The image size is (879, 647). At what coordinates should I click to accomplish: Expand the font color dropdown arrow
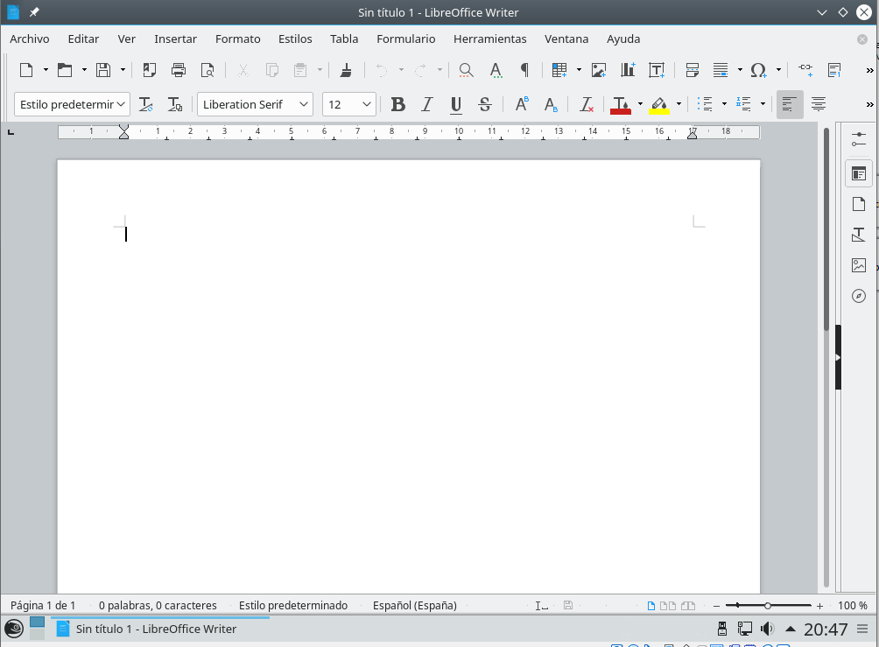(640, 104)
